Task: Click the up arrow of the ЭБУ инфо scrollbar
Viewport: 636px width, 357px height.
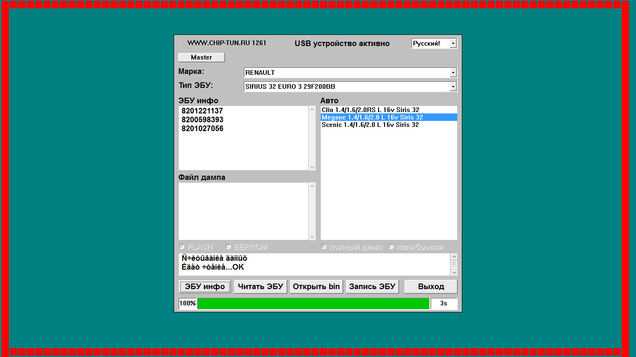Action: [312, 109]
